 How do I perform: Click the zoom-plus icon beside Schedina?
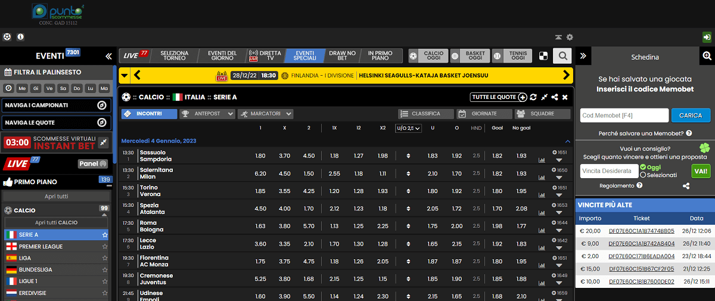coord(707,56)
